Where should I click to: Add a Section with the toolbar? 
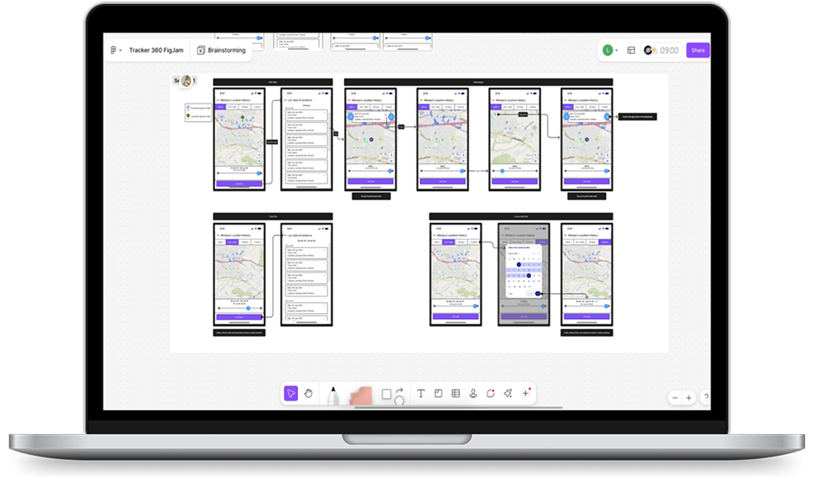(438, 394)
